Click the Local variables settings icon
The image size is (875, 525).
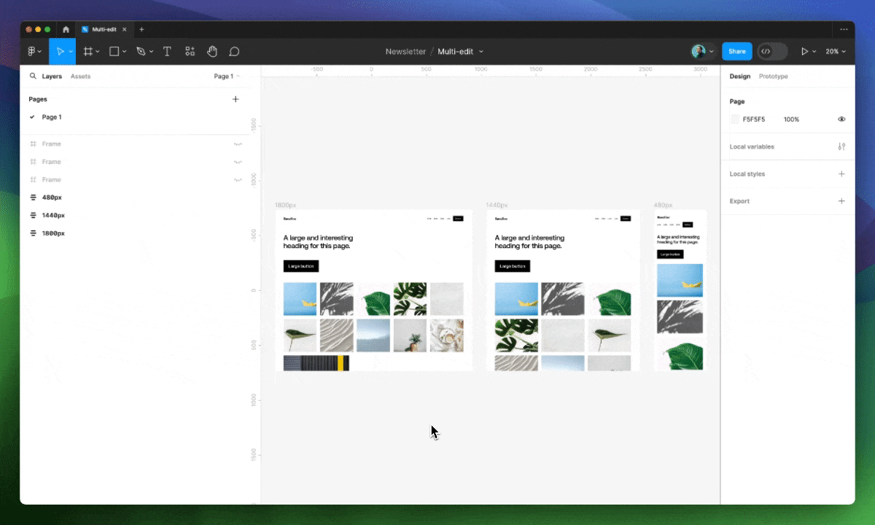pos(841,147)
